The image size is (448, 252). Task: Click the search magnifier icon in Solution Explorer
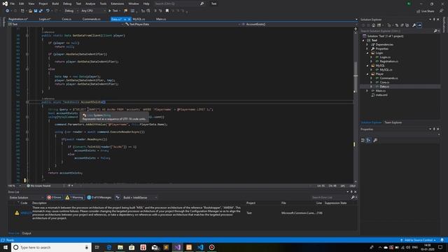[435, 31]
